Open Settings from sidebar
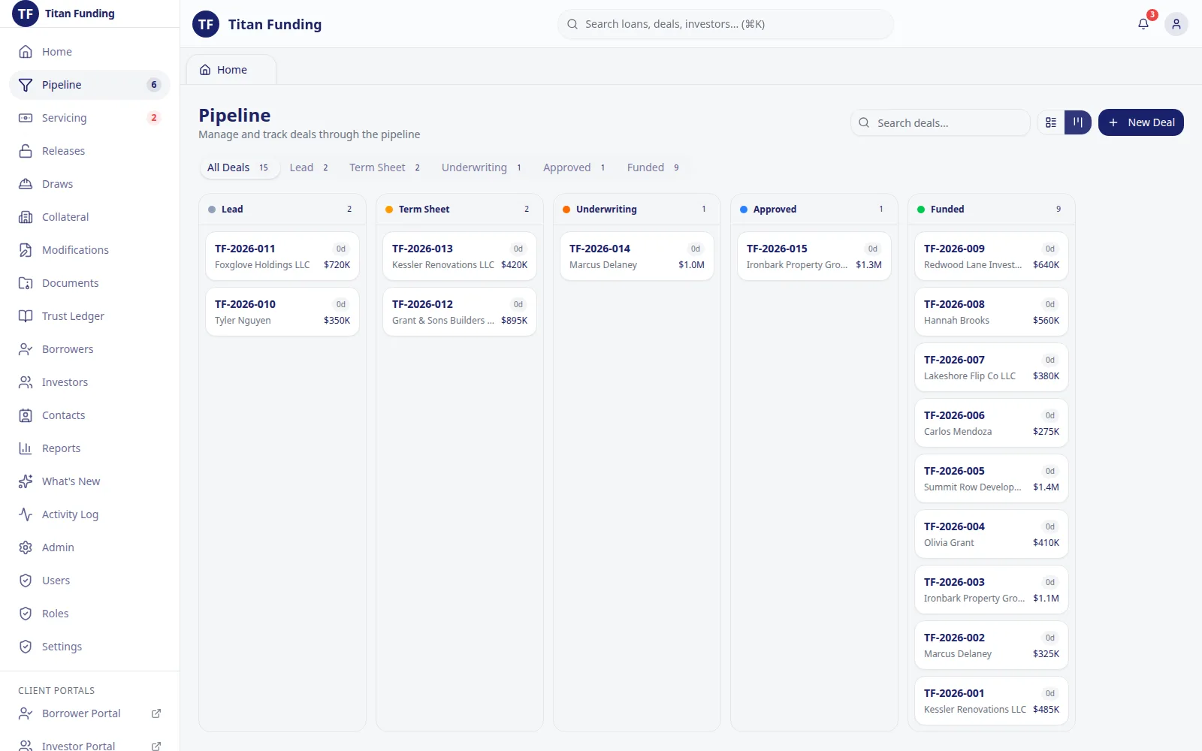Screen dimensions: 1202x751 [89, 647]
